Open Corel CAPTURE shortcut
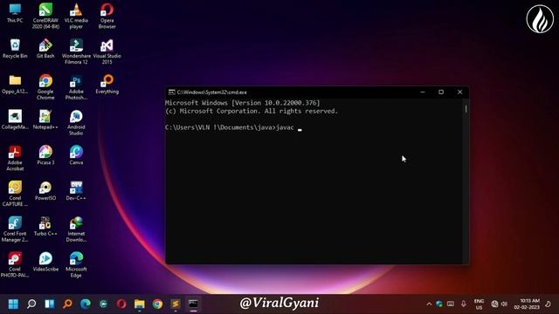The width and height of the screenshot is (559, 314). 15,194
